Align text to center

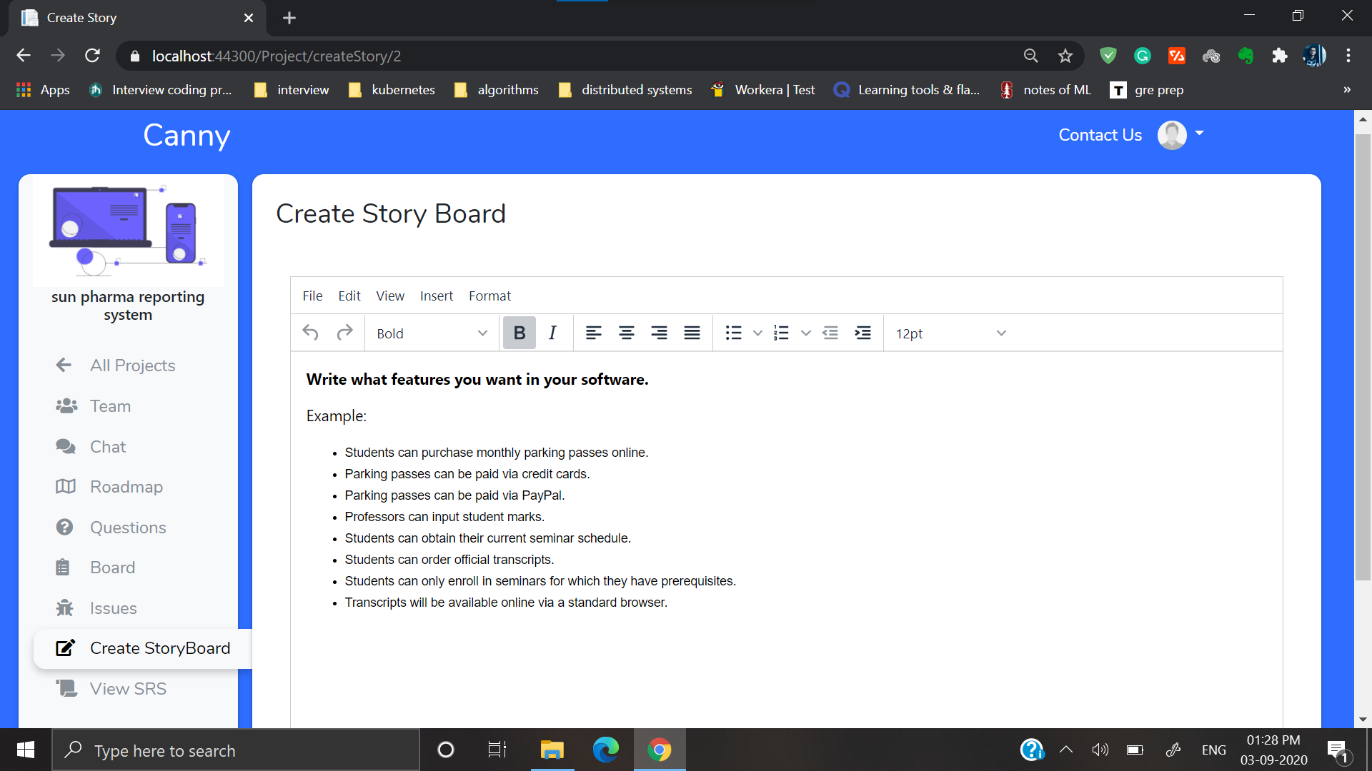(626, 333)
